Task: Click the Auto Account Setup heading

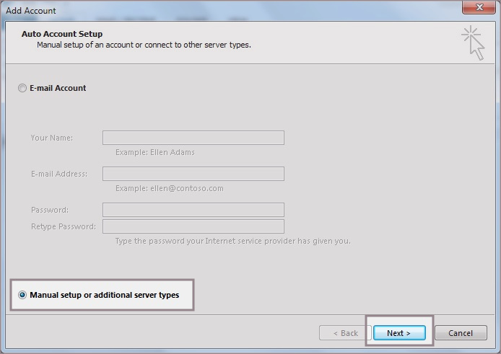Action: point(62,34)
